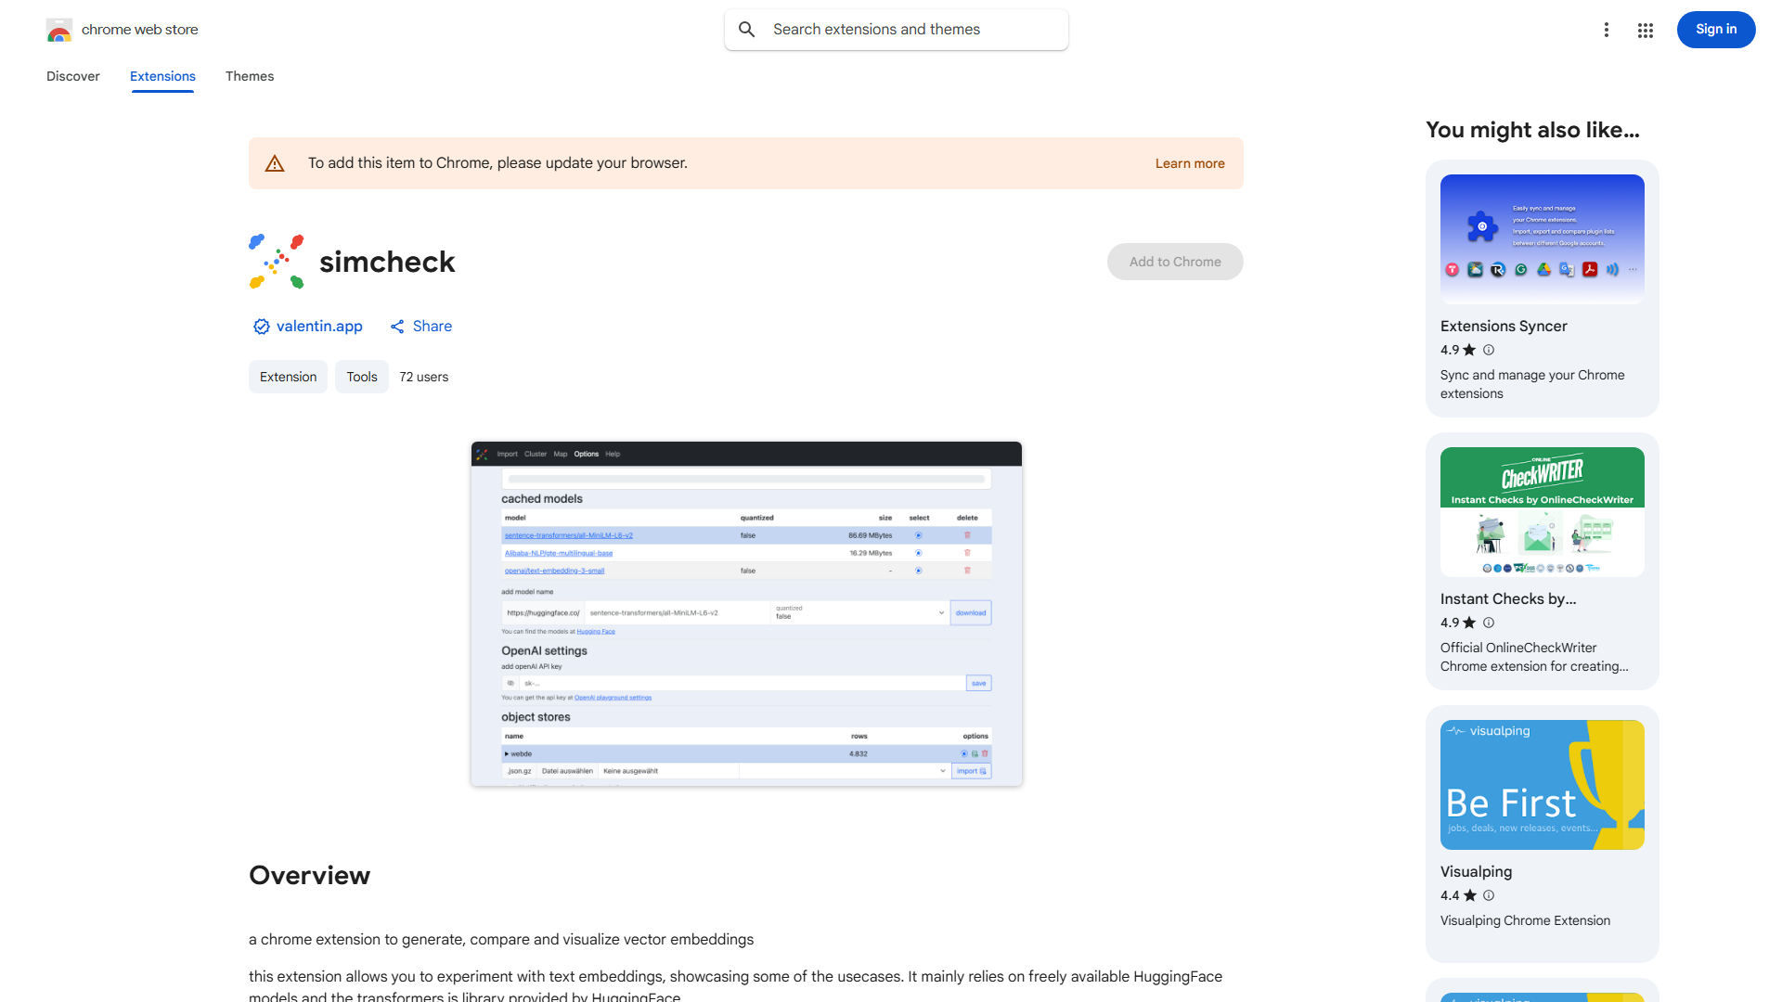
Task: Click Instant Checks rating info icon
Action: pyautogui.click(x=1489, y=623)
